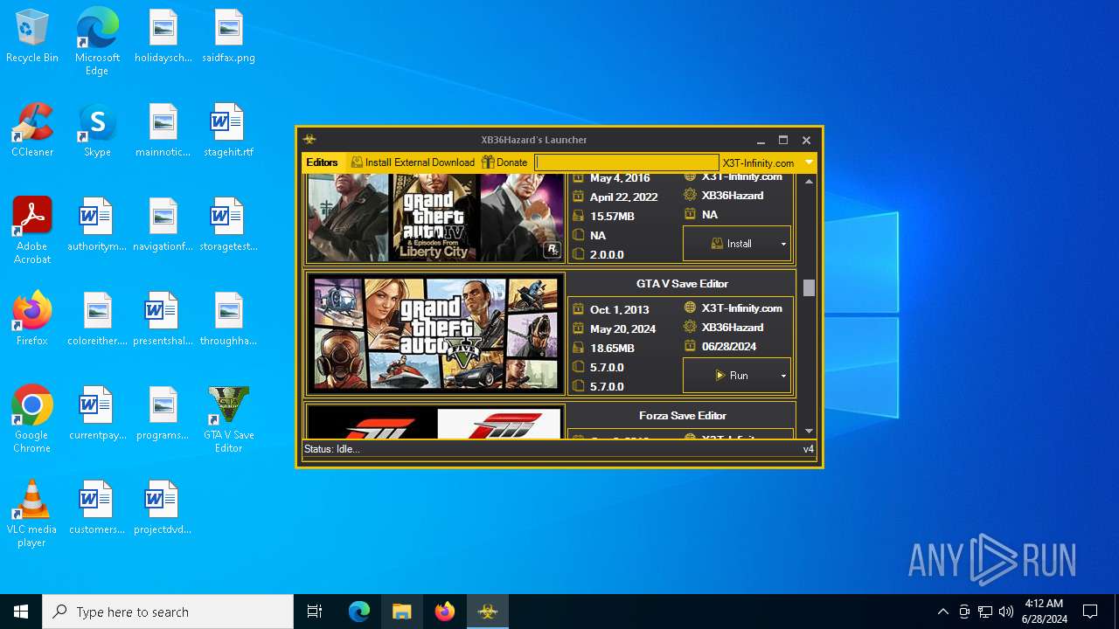This screenshot has width=1119, height=629.
Task: Click the 18.65MB size value
Action: 612,349
